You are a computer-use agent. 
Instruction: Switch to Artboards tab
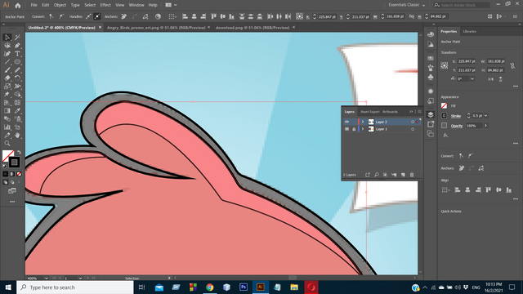(x=390, y=112)
